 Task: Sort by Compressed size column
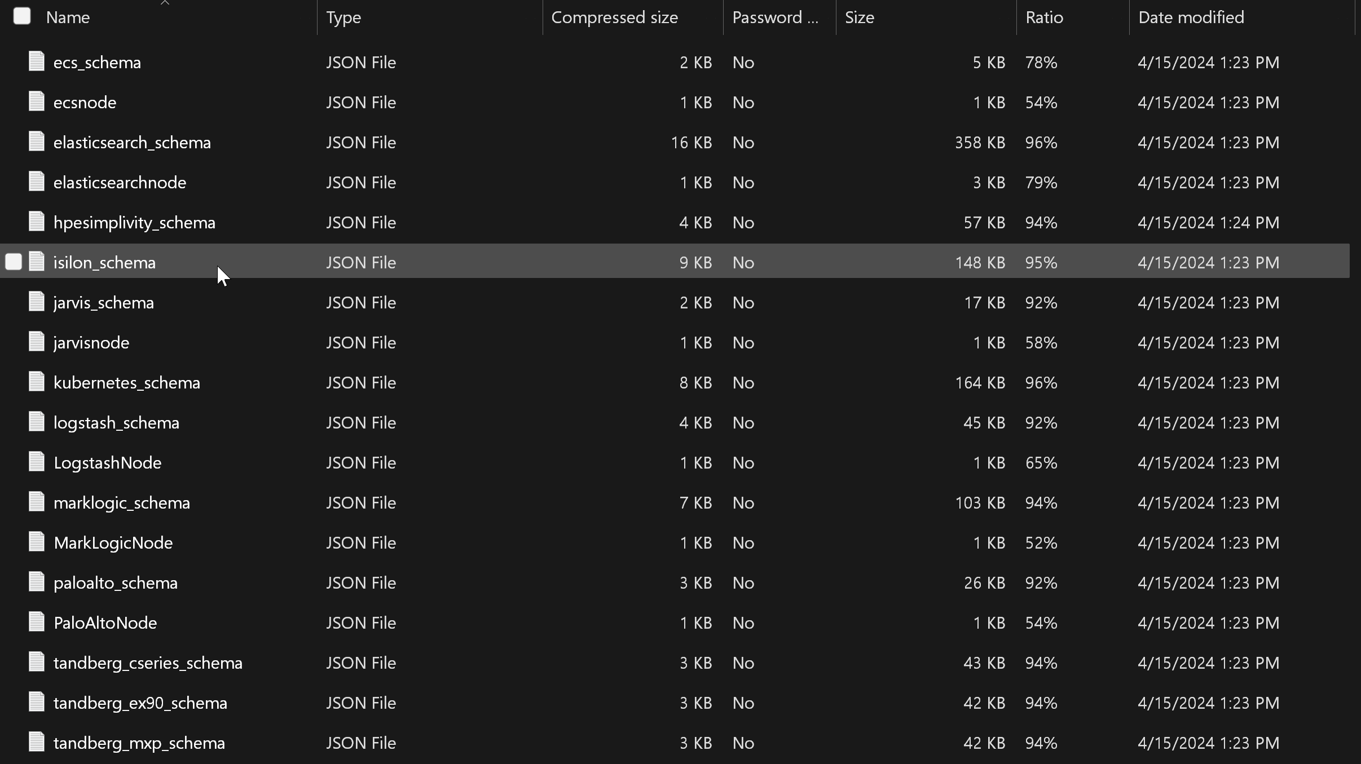pyautogui.click(x=614, y=17)
